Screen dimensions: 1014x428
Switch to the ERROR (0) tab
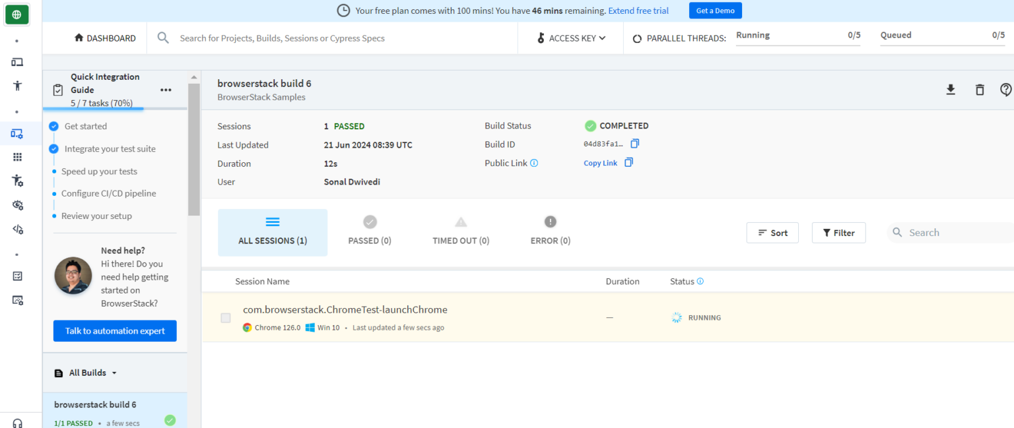[551, 232]
